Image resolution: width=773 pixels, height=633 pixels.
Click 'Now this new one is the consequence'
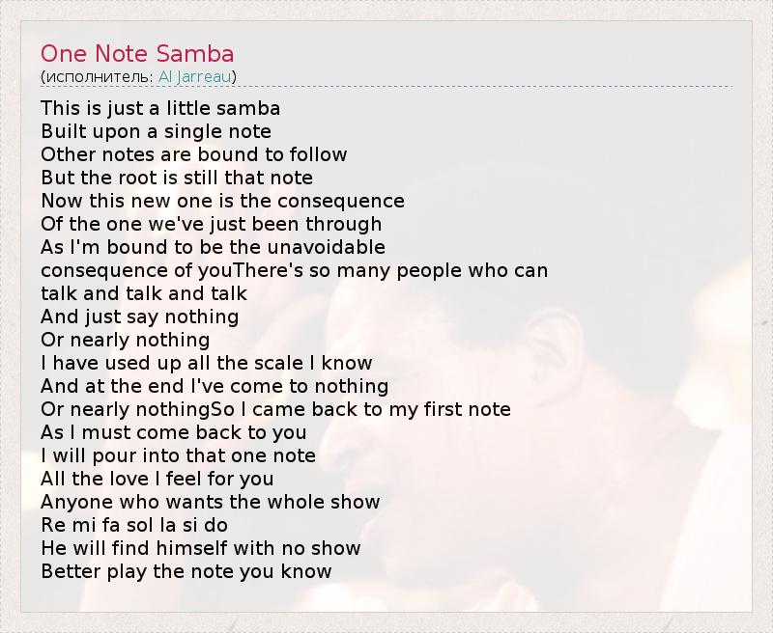point(222,201)
